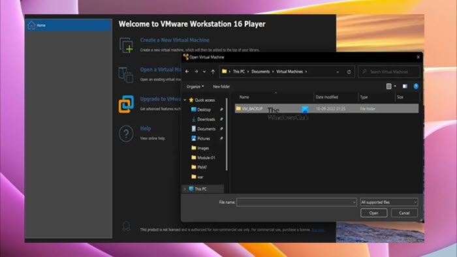Click the Create a New Virtual Machine icon
Viewport: 457px width, 257px height.
[x=126, y=46]
